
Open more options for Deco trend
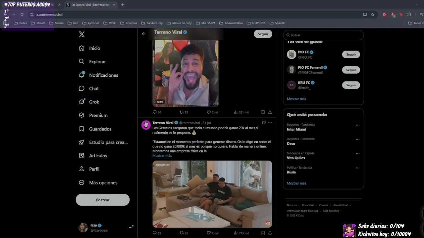pos(358,139)
